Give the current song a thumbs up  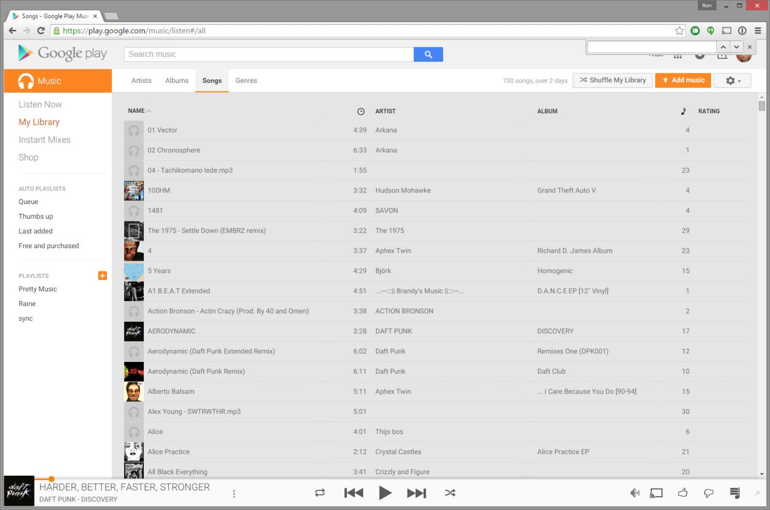[x=683, y=493]
